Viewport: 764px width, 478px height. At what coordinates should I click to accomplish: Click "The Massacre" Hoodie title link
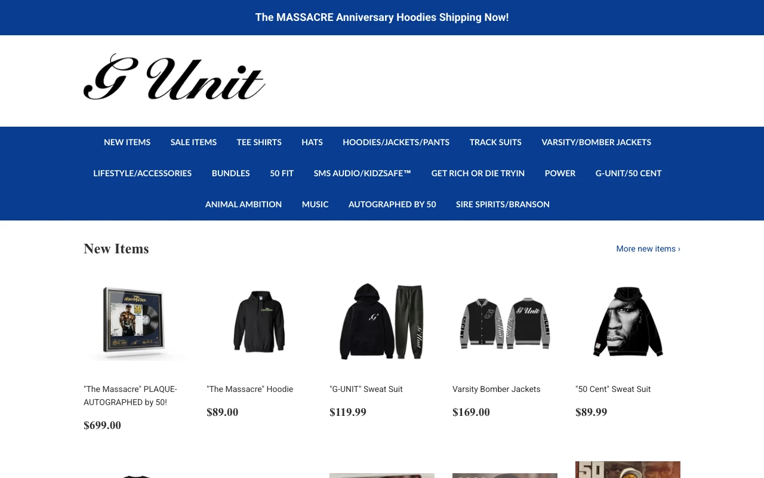click(x=250, y=389)
